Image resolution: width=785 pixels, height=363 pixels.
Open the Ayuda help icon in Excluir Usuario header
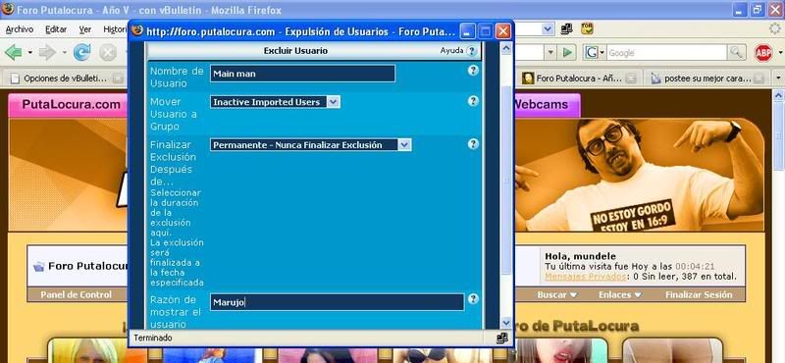pos(471,51)
